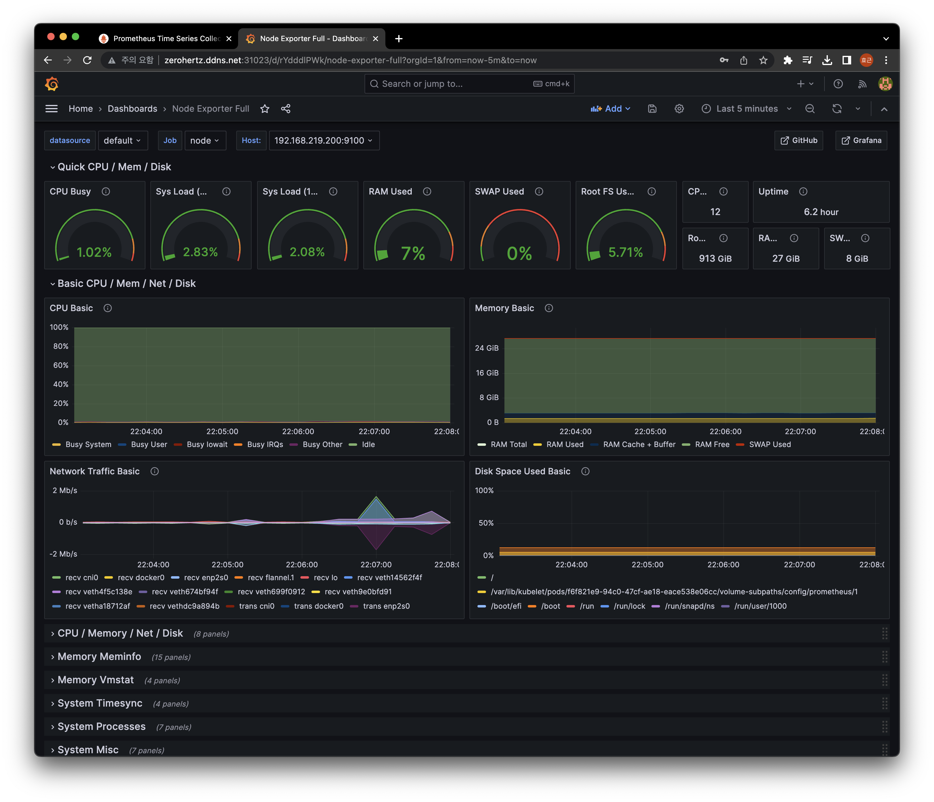934x802 pixels.
Task: Show SWAP Used panel info icon
Action: (x=539, y=191)
